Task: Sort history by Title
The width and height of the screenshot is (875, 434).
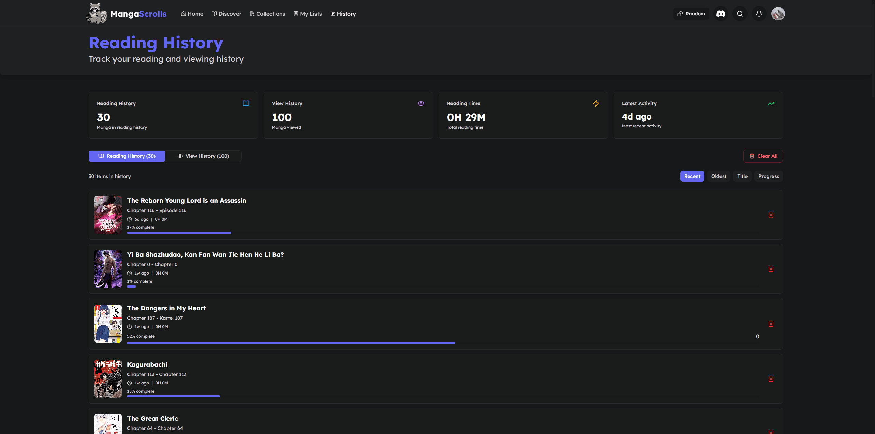Action: (742, 176)
